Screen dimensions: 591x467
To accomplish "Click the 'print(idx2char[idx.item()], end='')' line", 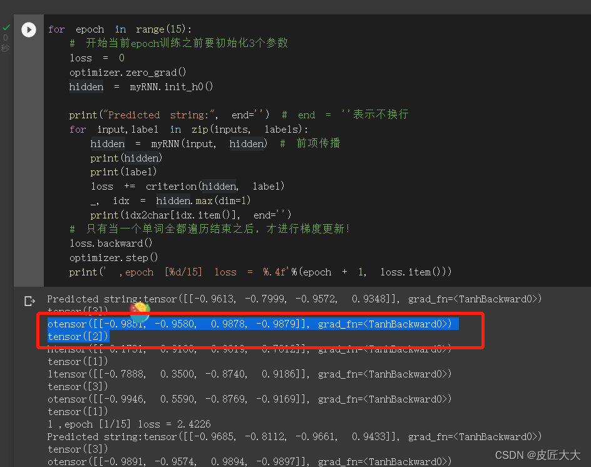I will tap(191, 215).
